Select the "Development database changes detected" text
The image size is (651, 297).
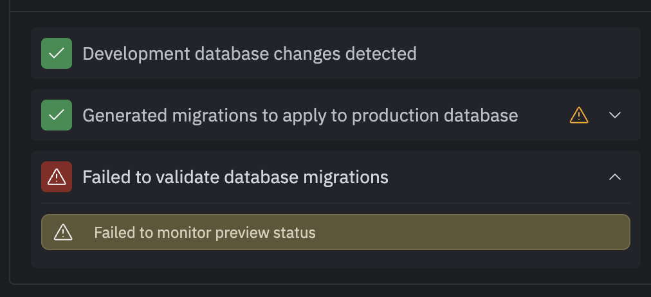pos(249,53)
